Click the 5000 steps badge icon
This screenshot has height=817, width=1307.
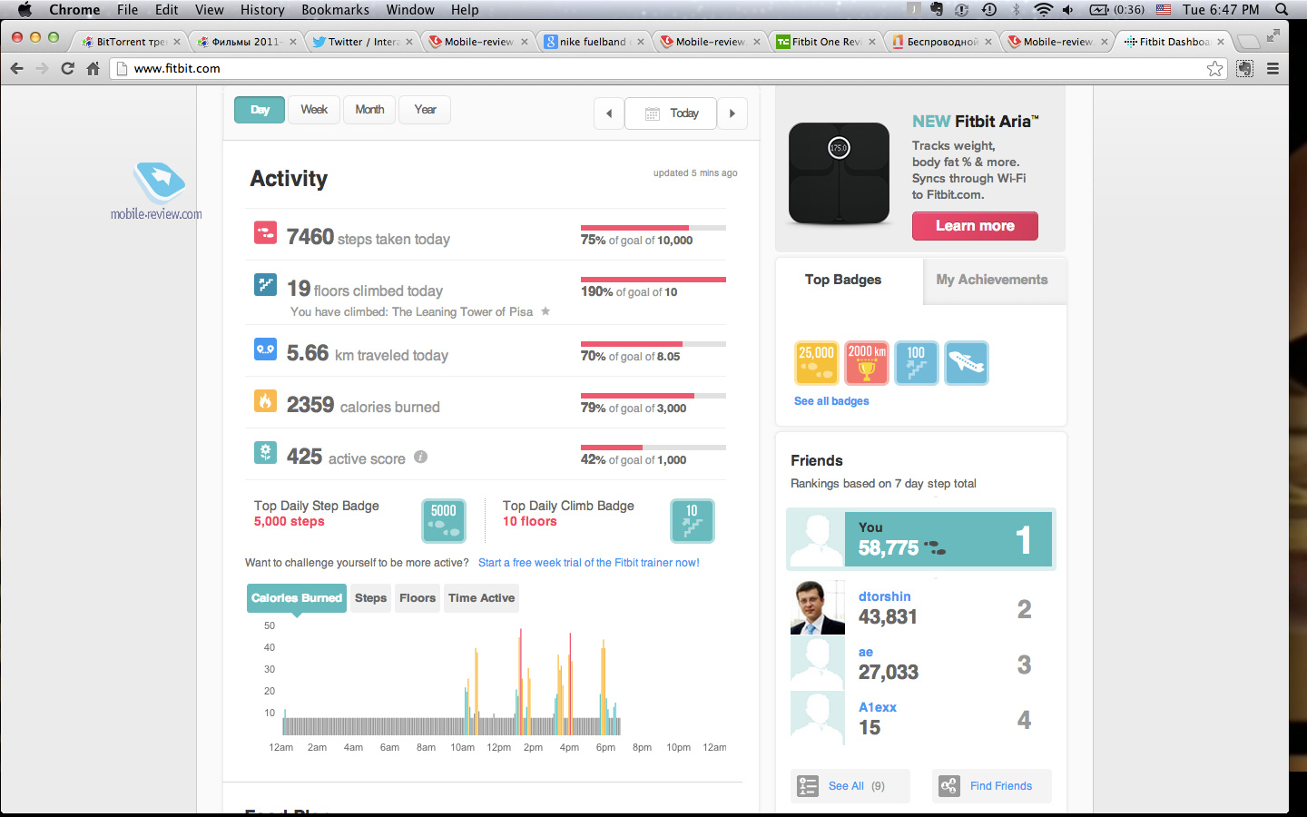tap(444, 521)
